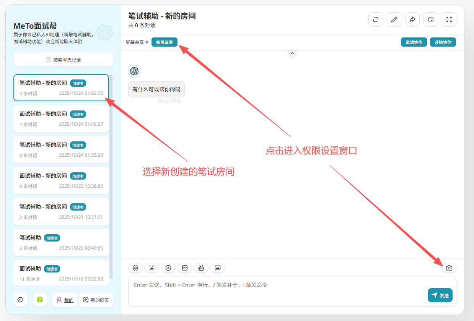The image size is (474, 321).
Task: Click the share arrow icon
Action: [x=412, y=19]
